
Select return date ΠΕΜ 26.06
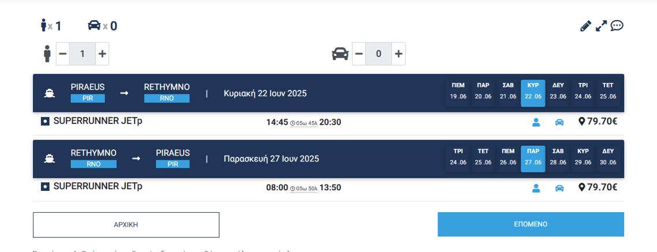[508, 157]
